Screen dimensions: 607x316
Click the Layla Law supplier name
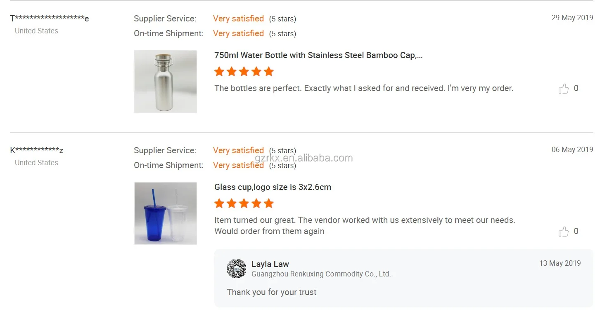[x=270, y=264]
